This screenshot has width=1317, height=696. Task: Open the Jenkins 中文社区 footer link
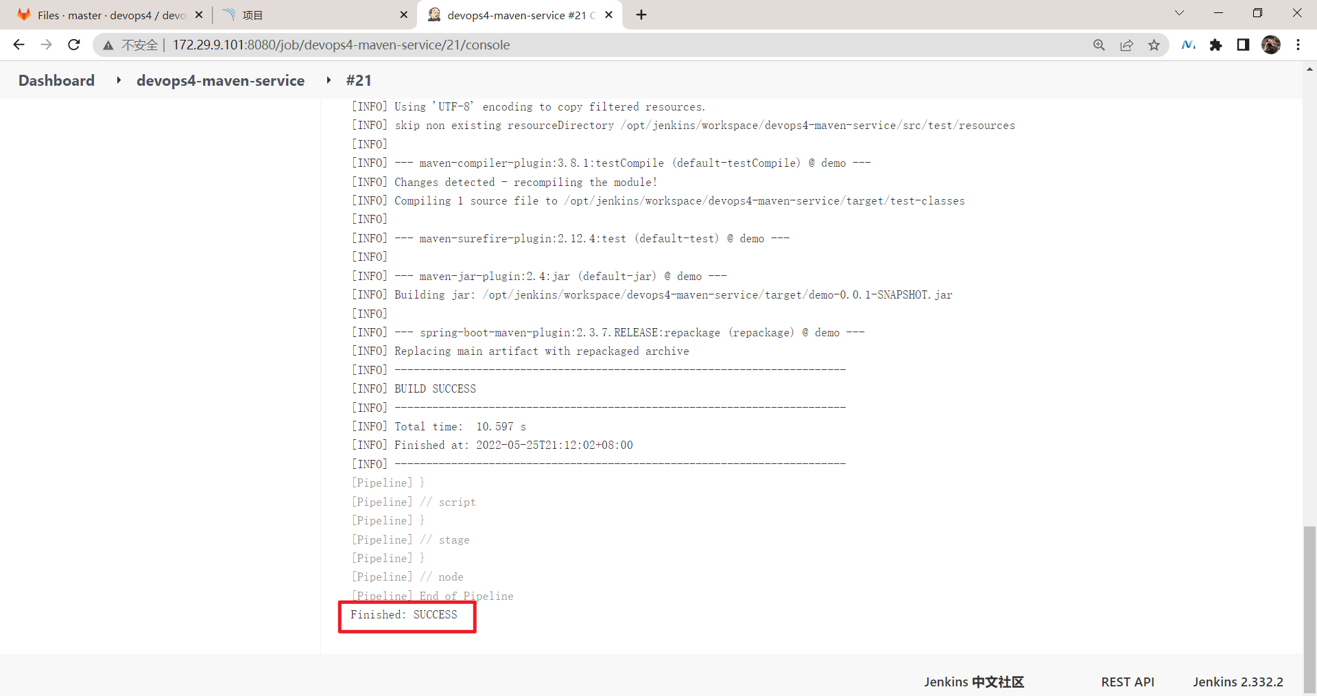tap(973, 682)
